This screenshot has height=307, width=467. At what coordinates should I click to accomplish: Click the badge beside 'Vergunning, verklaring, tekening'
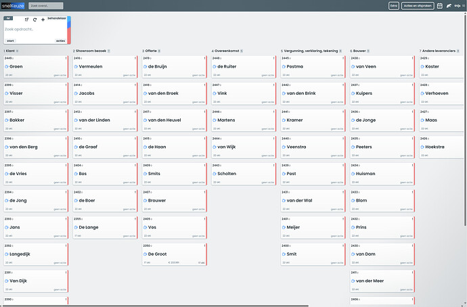tap(340, 51)
